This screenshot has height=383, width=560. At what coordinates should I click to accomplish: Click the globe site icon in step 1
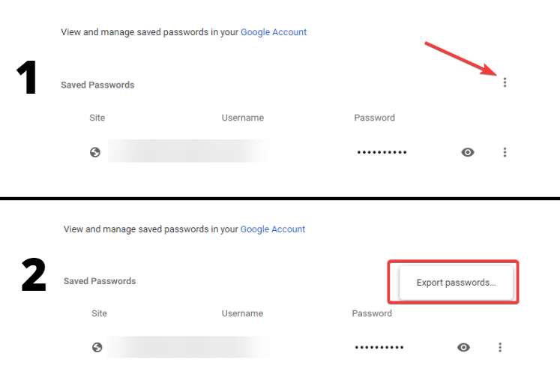pos(95,152)
